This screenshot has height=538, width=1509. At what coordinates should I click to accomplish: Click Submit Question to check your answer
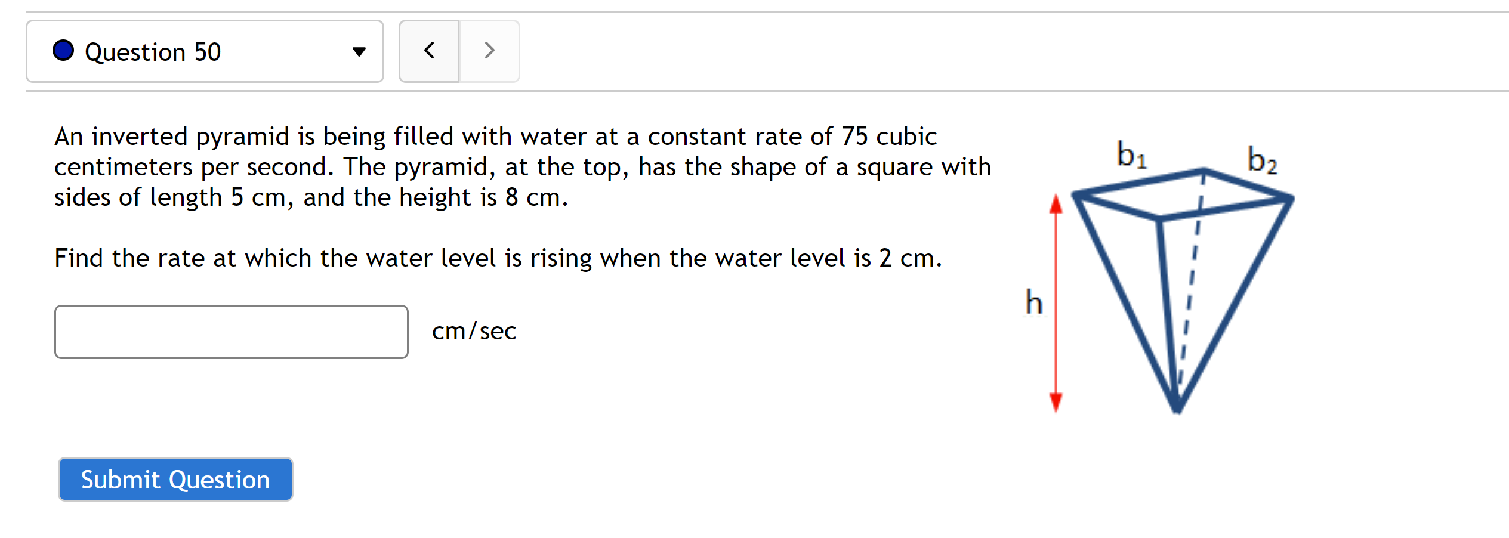[175, 479]
